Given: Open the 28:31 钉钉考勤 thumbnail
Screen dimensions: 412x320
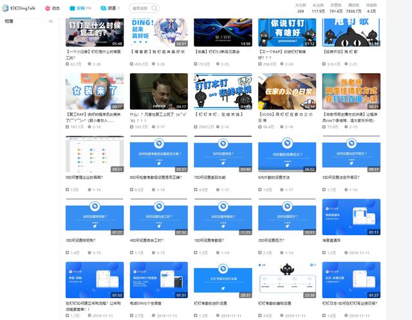Looking at the screenshot, I should 223,280.
